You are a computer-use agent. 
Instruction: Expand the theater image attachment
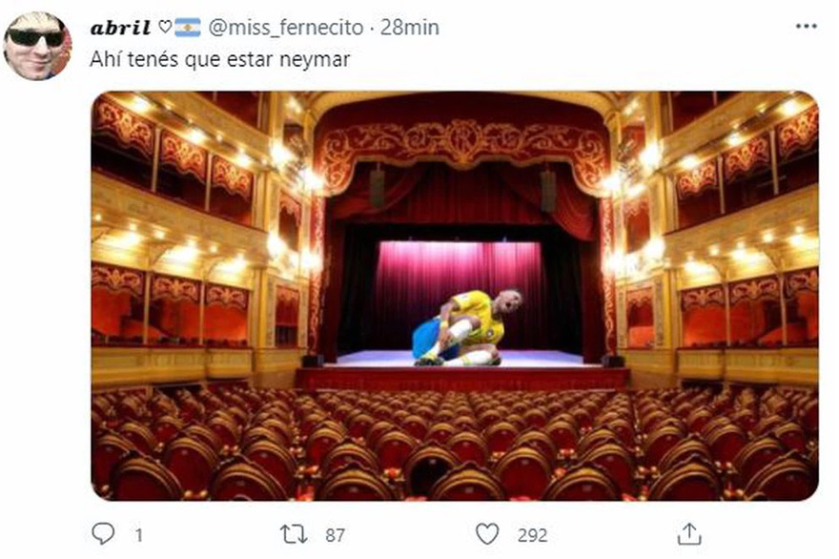click(455, 296)
